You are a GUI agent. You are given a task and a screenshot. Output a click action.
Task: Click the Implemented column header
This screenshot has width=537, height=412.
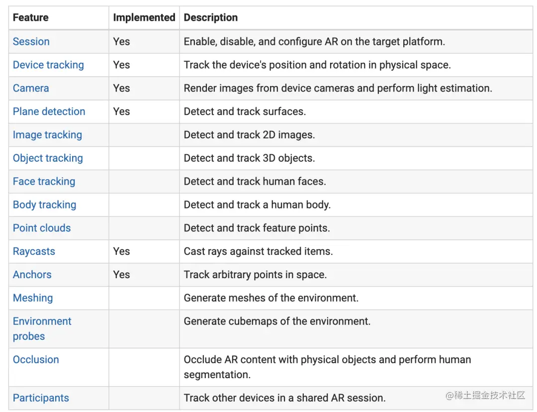tap(144, 18)
